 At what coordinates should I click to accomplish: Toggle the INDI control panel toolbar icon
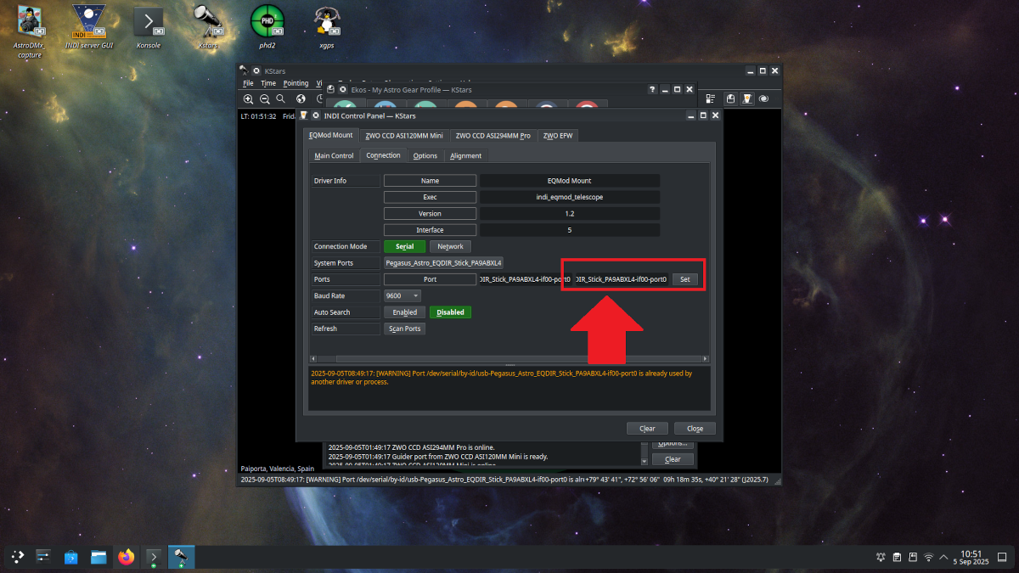point(746,99)
